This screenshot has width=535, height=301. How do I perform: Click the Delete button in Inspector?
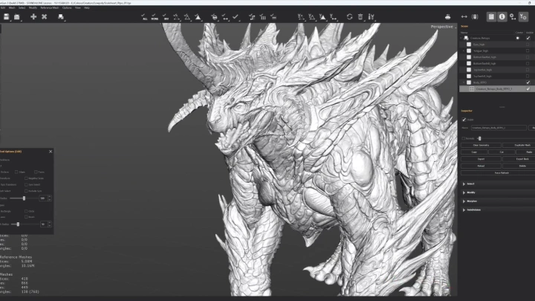click(519, 166)
